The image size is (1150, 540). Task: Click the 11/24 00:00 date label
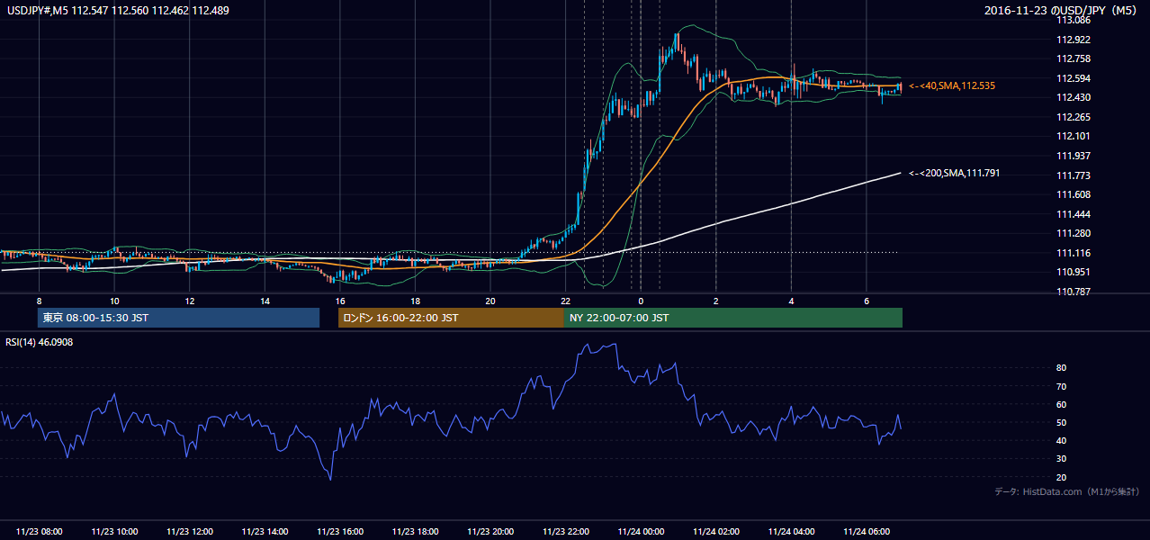[x=641, y=532]
